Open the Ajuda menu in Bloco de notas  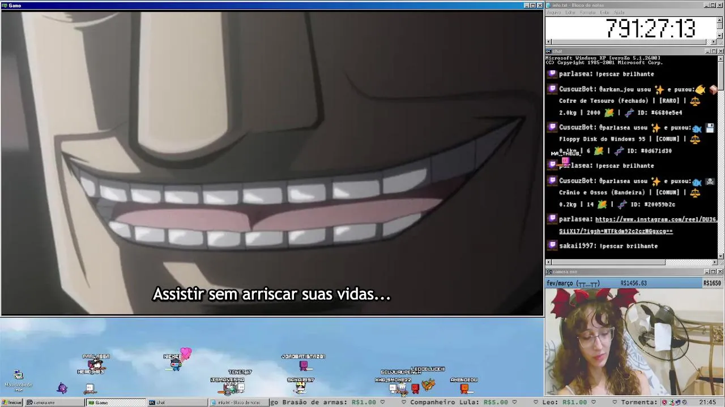coord(619,12)
